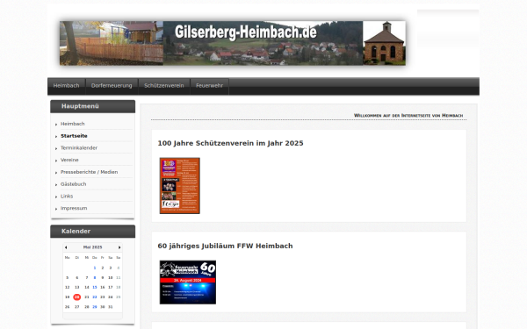Image resolution: width=527 pixels, height=329 pixels.
Task: Click the church photo in header banner
Action: pos(384,43)
